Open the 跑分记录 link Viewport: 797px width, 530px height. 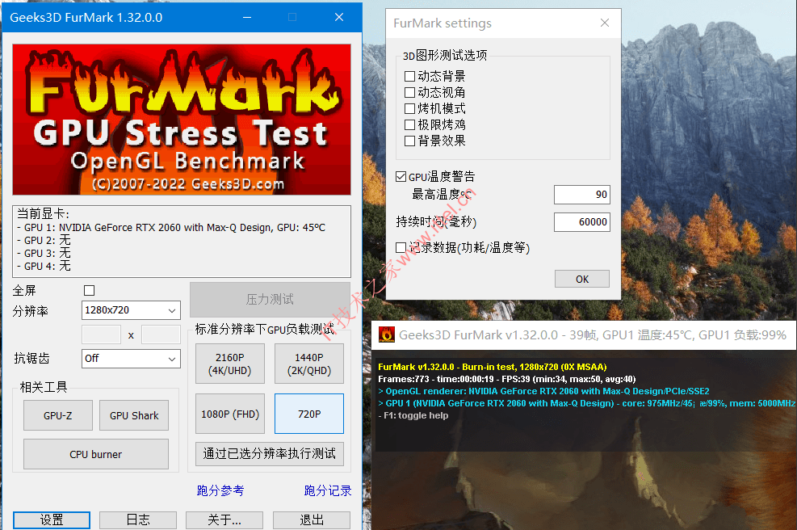tap(328, 490)
